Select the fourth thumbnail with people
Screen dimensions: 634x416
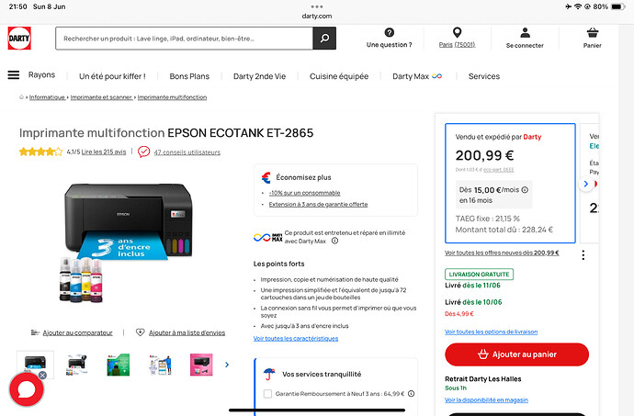point(160,365)
